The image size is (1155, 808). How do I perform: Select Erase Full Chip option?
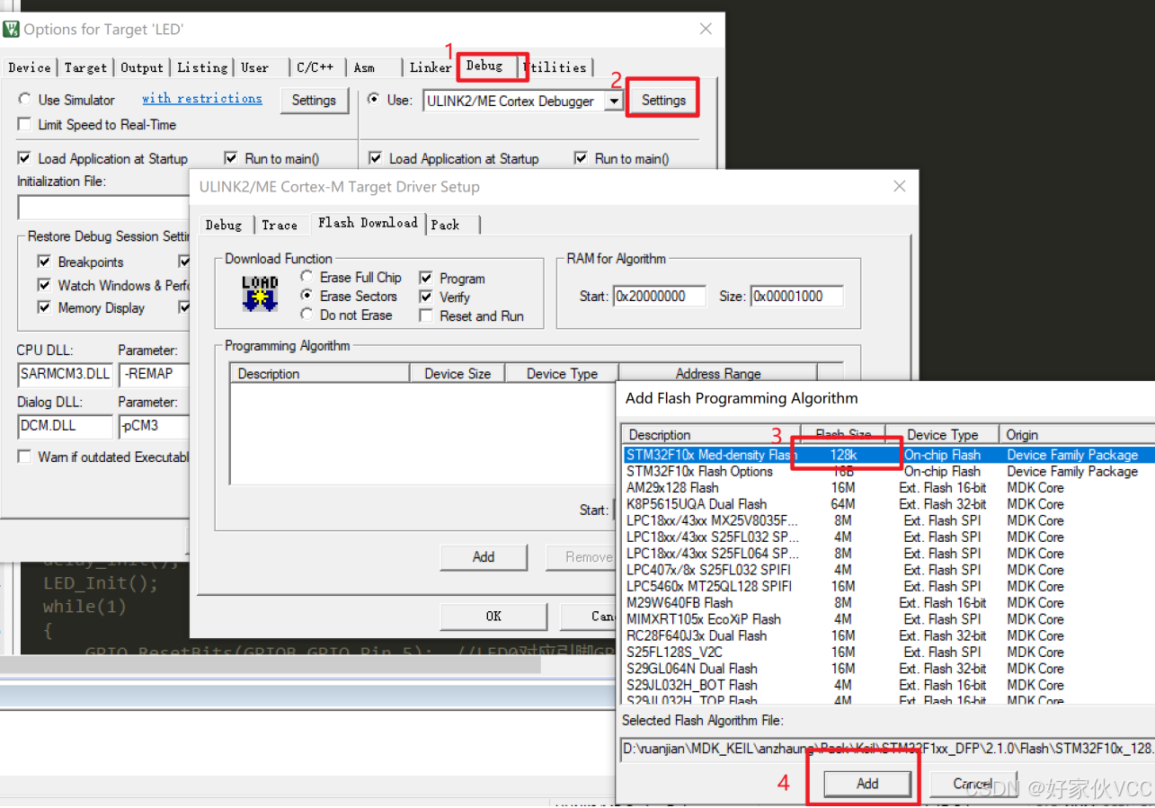307,277
